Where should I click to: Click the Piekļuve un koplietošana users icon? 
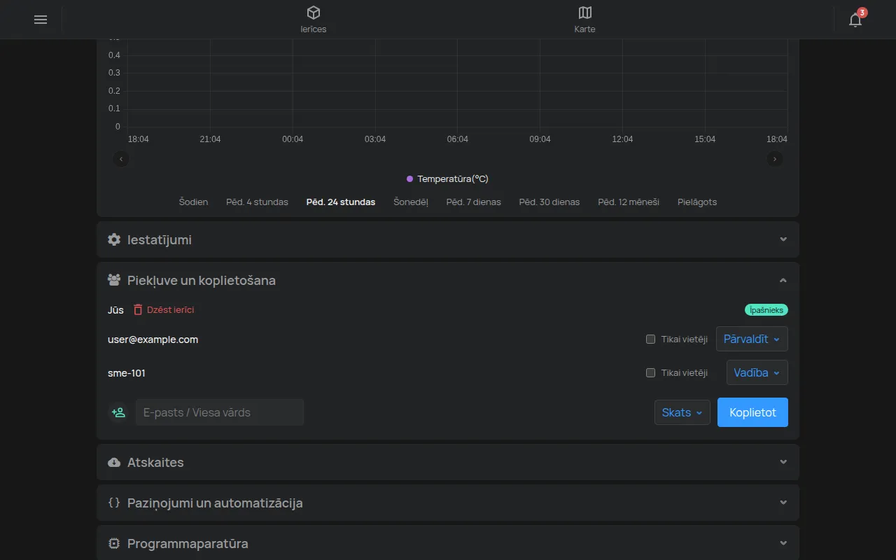tap(114, 280)
